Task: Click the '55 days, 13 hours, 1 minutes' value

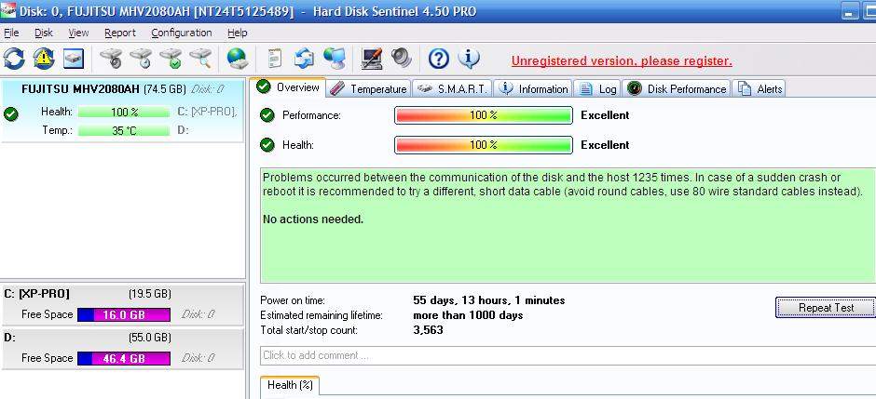Action: [489, 300]
